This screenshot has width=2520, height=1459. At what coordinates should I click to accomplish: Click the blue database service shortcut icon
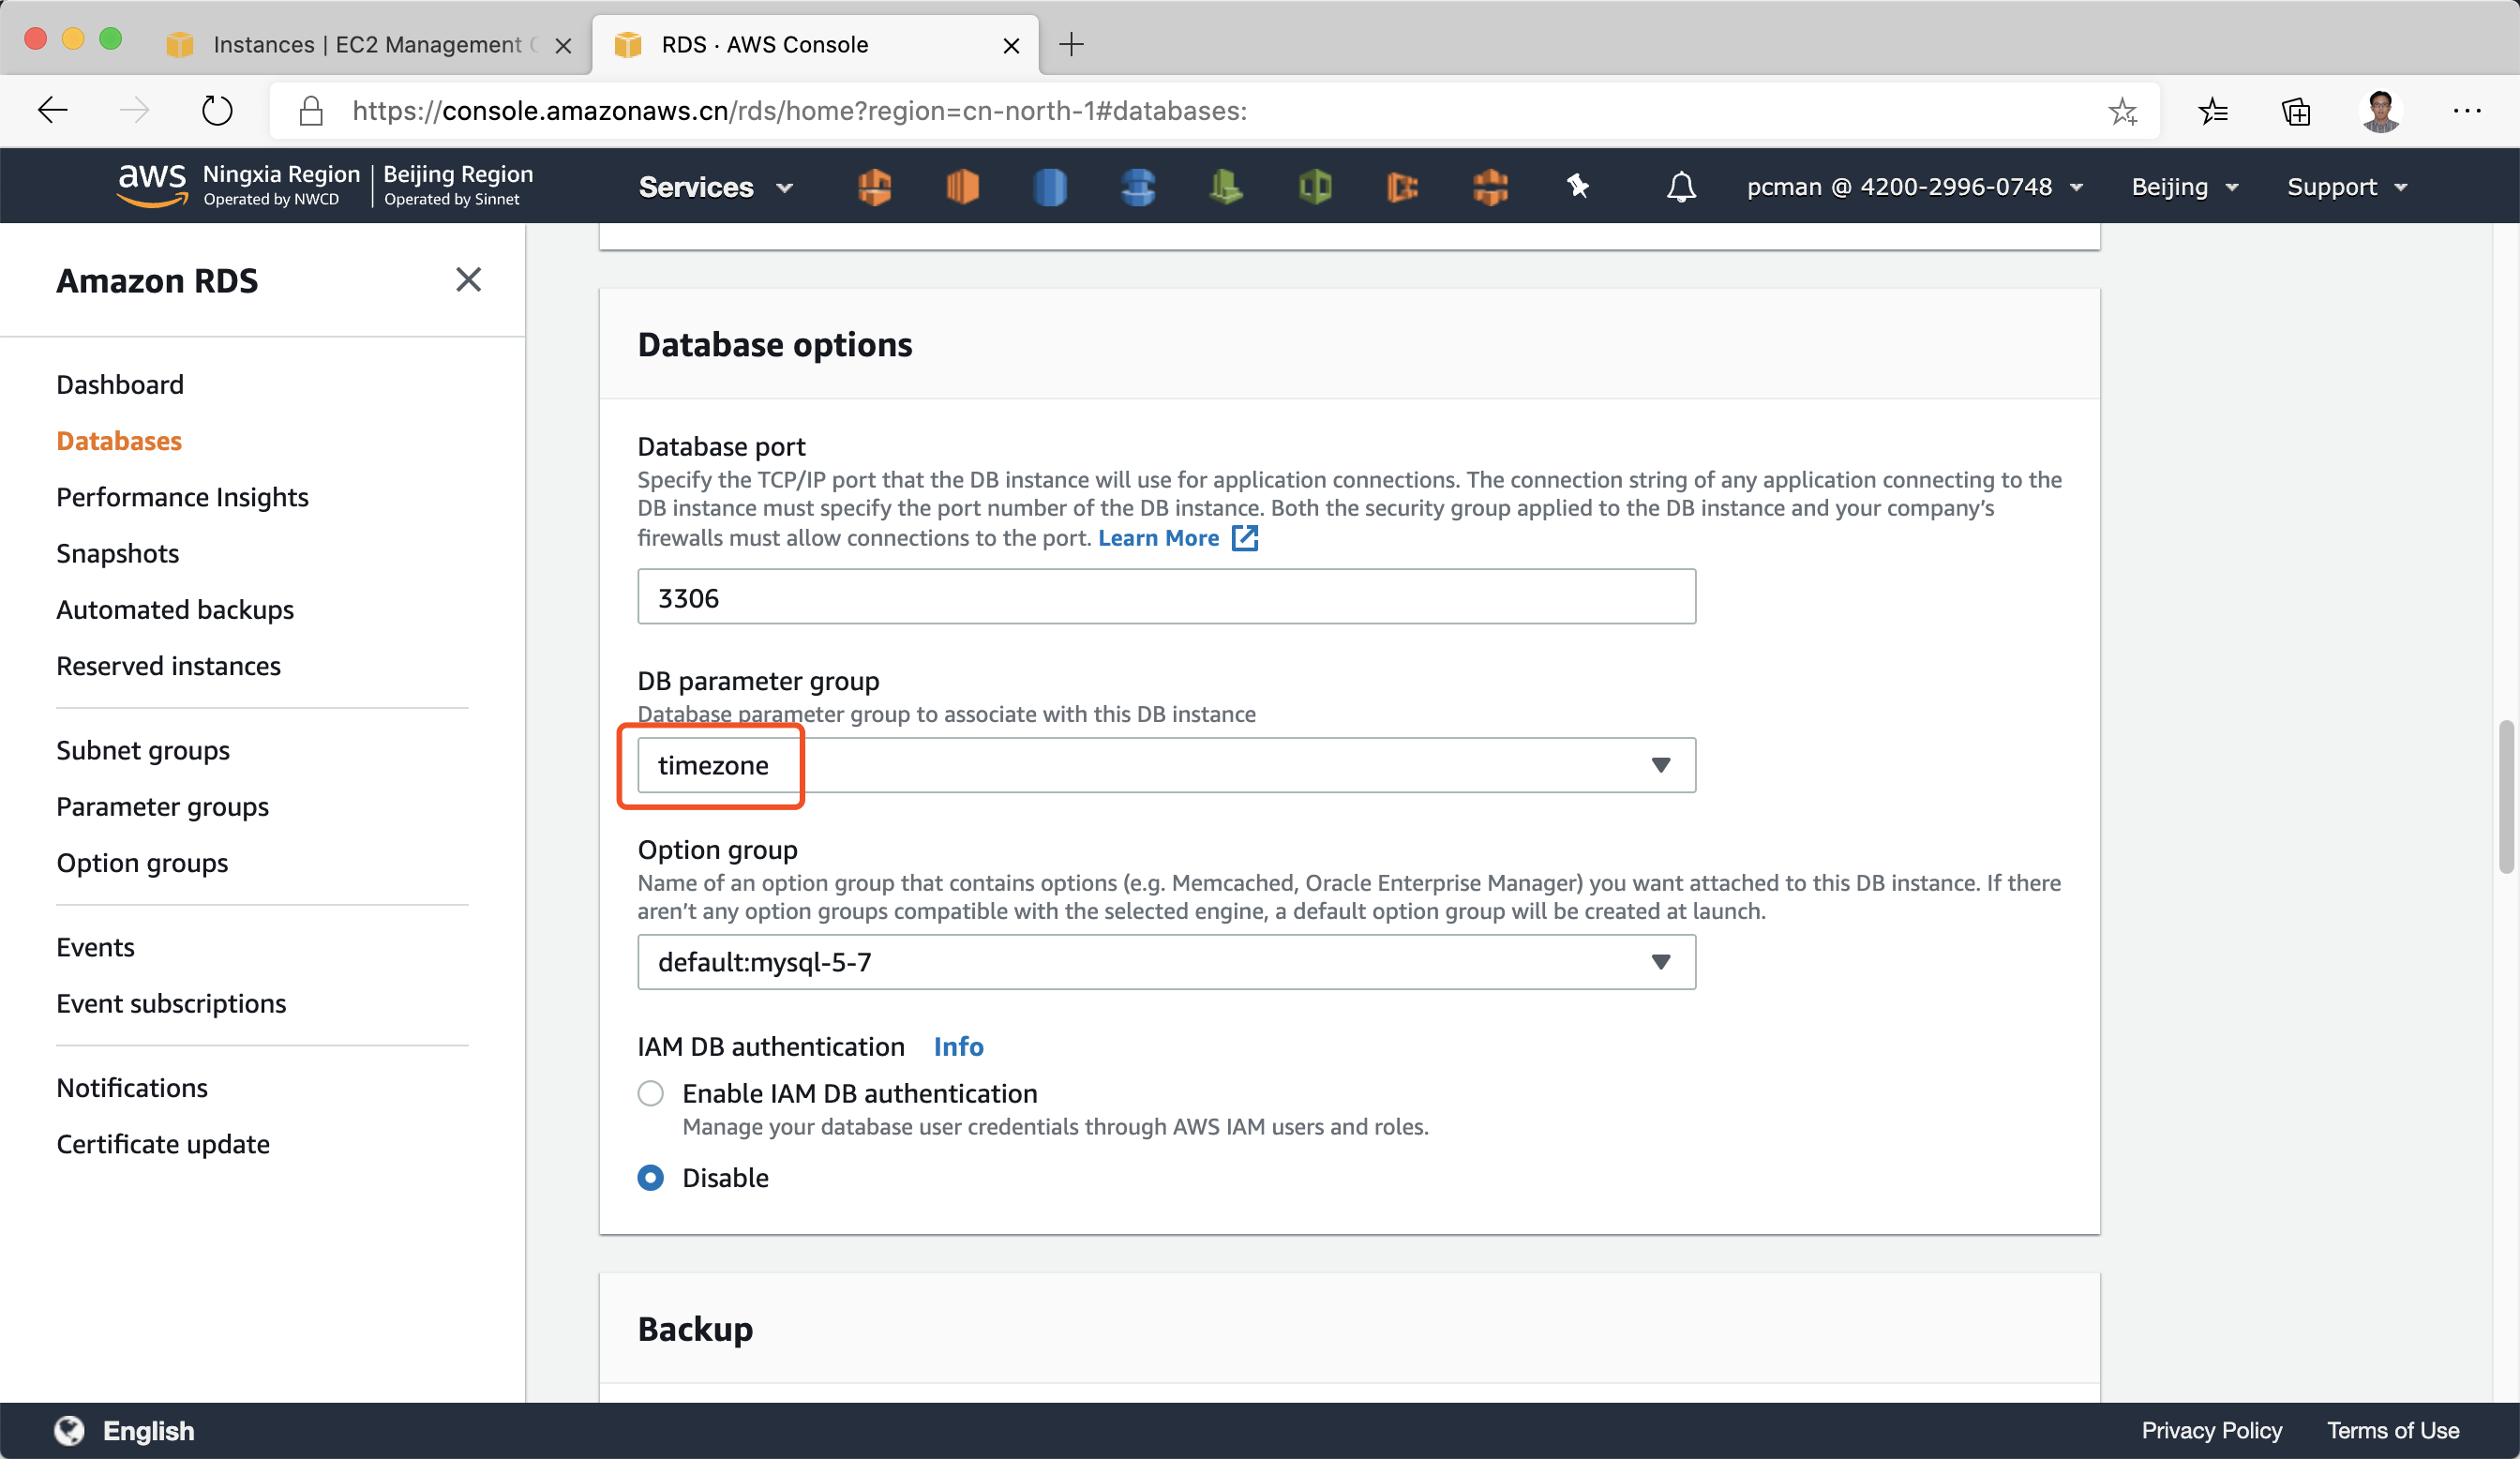[1050, 187]
